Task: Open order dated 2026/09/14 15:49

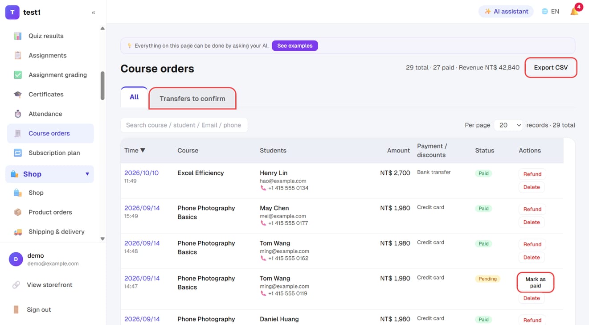Action: [x=141, y=208]
